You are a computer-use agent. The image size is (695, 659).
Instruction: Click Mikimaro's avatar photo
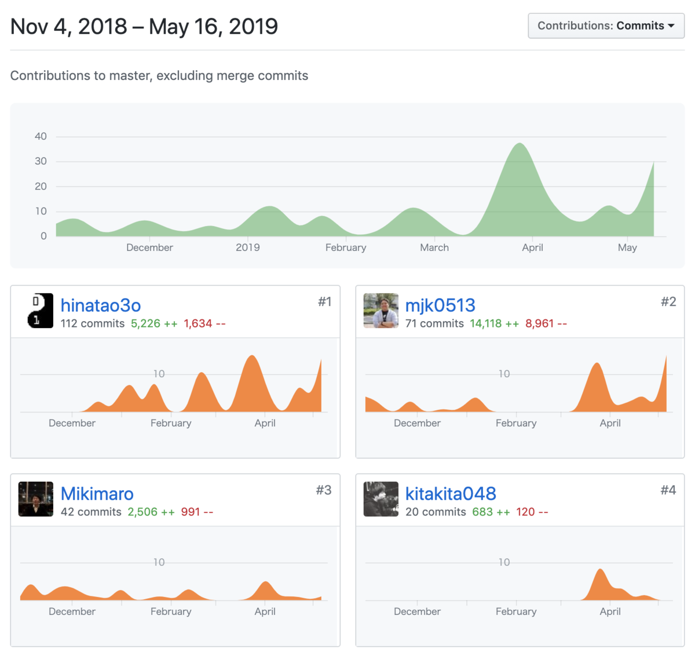click(x=36, y=499)
